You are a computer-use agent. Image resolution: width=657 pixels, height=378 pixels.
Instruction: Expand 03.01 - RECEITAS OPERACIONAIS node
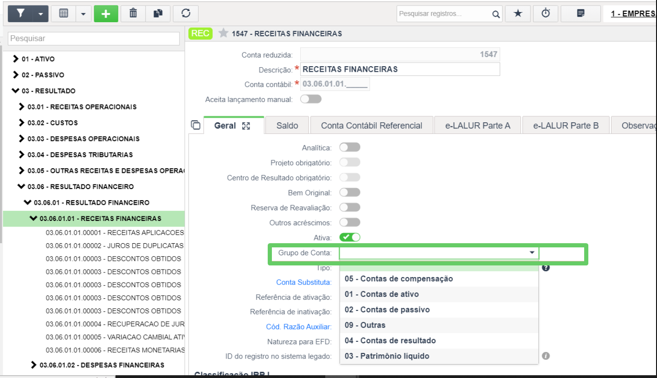click(22, 107)
